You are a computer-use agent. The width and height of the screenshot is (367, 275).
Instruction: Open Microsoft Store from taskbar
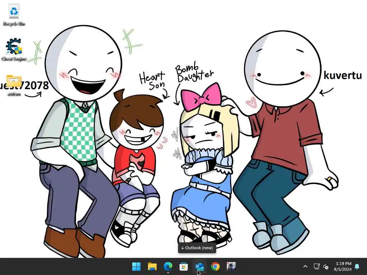pyautogui.click(x=184, y=266)
